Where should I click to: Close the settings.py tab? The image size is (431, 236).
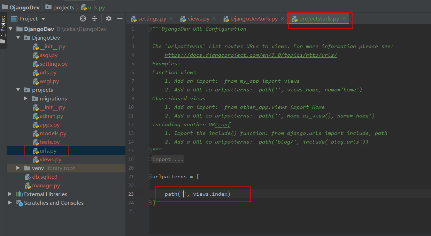[x=171, y=19]
